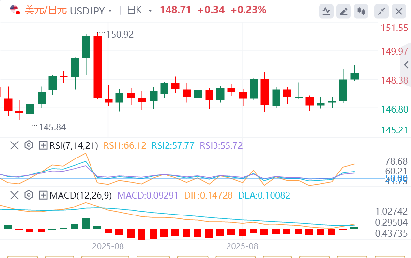Select the drawing pencil tool

pos(344,11)
